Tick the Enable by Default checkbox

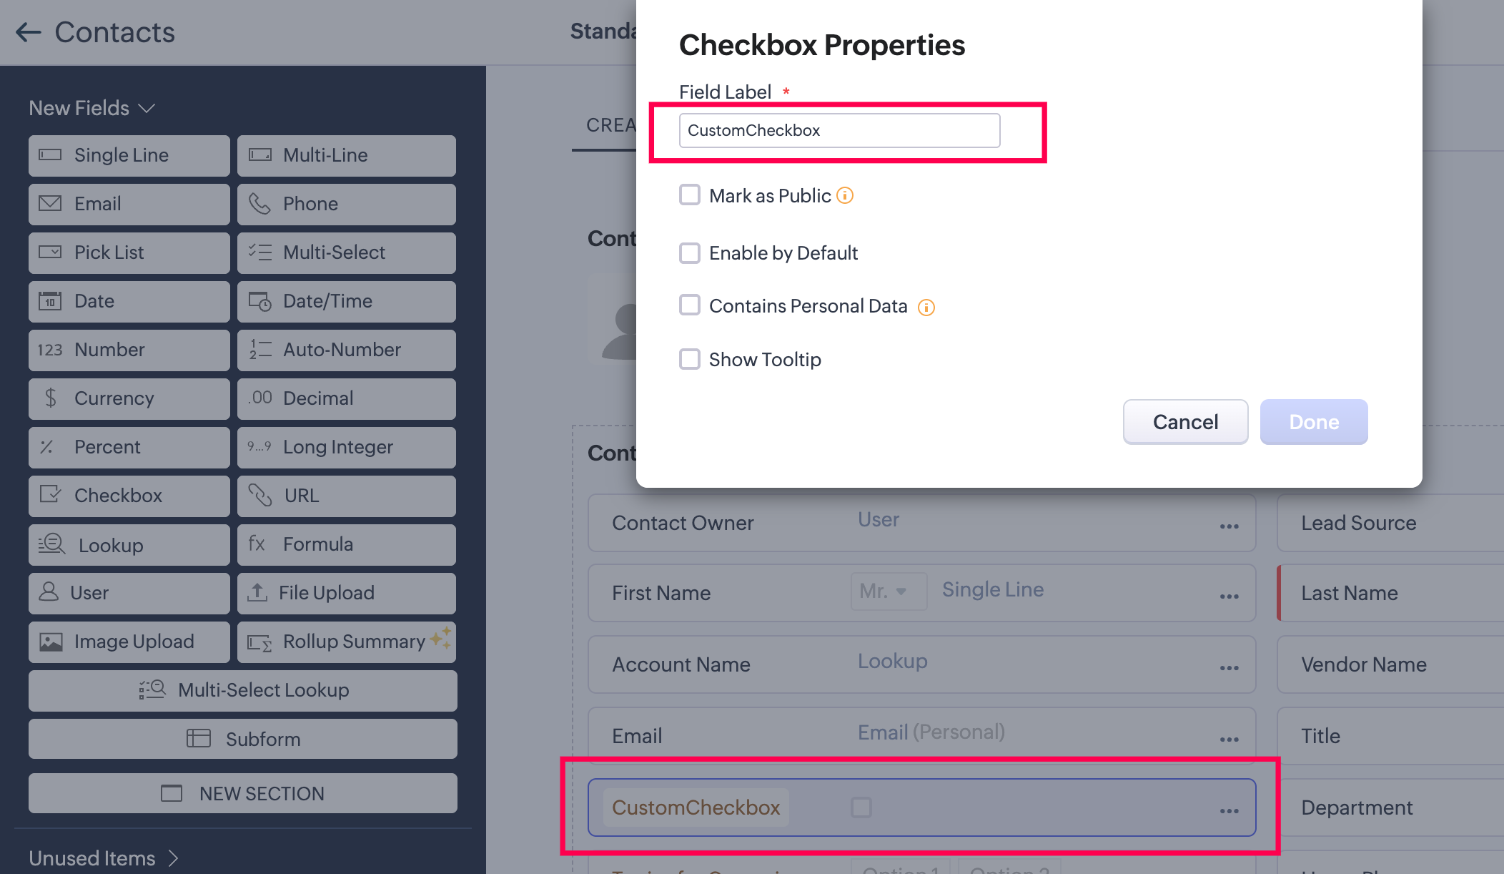pyautogui.click(x=690, y=253)
